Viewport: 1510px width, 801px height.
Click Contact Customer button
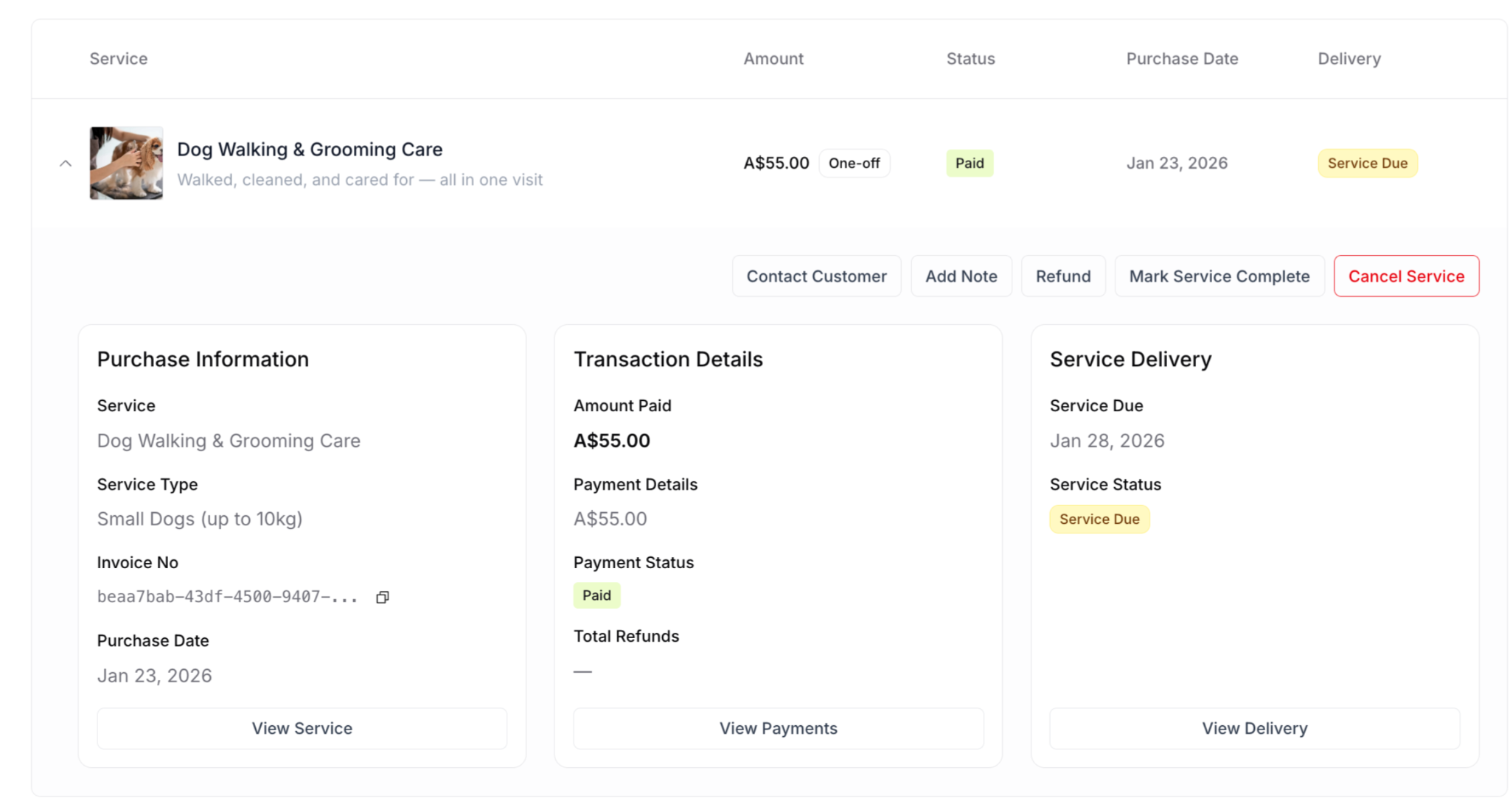click(816, 276)
